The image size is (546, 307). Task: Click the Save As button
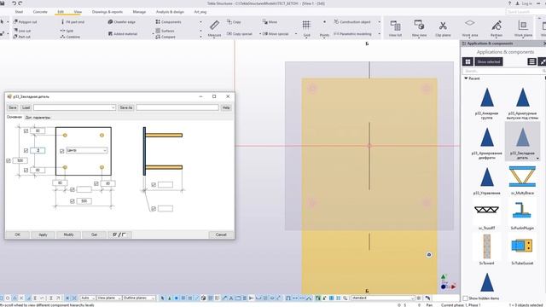click(126, 107)
